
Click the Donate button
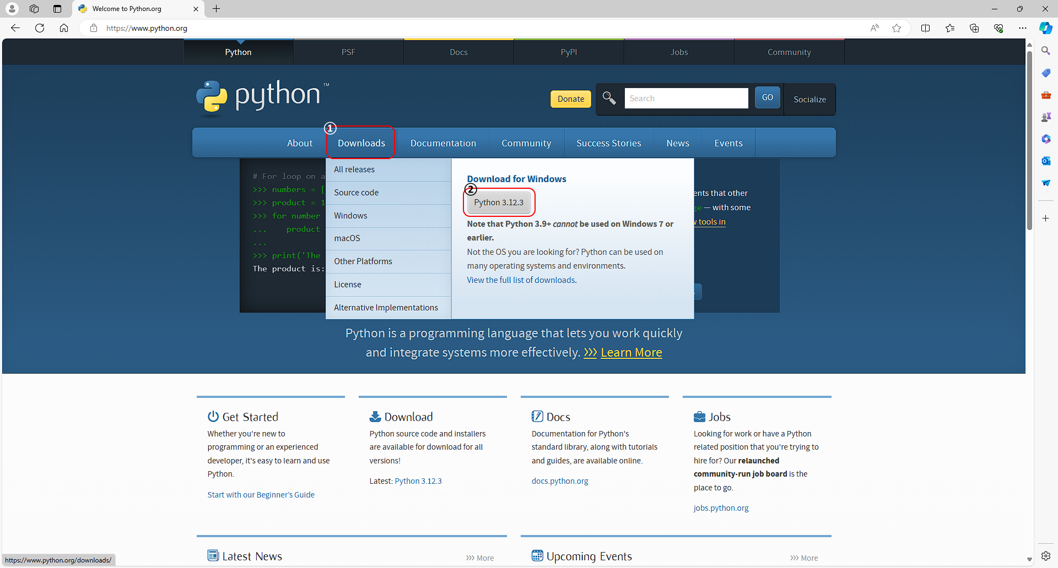[x=570, y=99]
